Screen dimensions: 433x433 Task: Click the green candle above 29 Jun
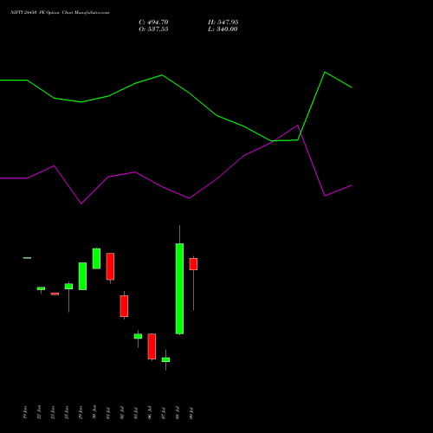point(82,276)
